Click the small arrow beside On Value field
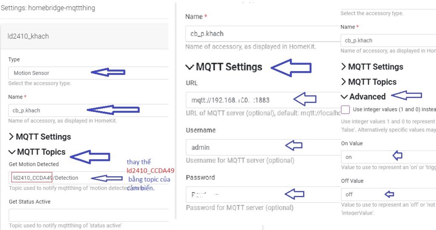This screenshot has height=230, width=436. click(396, 155)
